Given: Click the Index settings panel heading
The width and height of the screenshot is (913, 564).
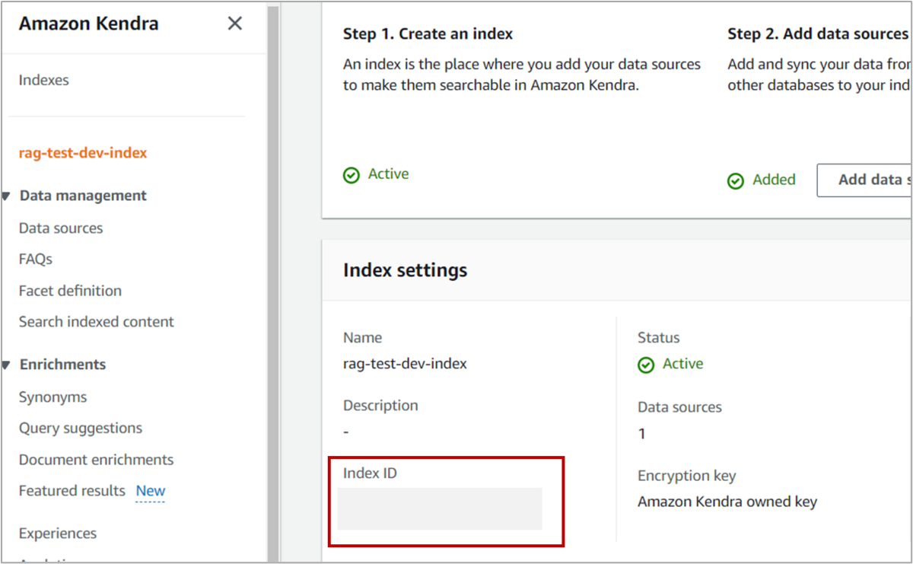Looking at the screenshot, I should tap(406, 270).
